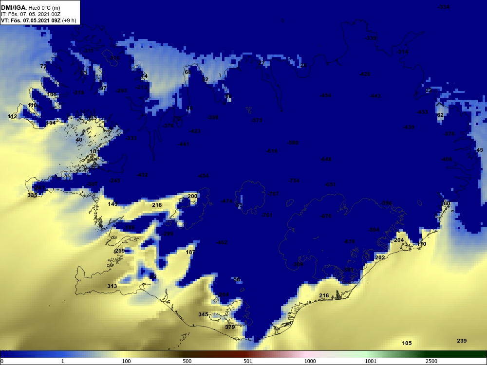Click the map value '72' in the northwest
The height and width of the screenshot is (365, 487).
(43, 66)
